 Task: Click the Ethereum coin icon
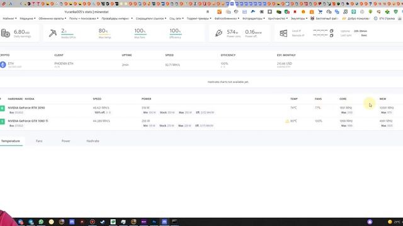pyautogui.click(x=3, y=65)
